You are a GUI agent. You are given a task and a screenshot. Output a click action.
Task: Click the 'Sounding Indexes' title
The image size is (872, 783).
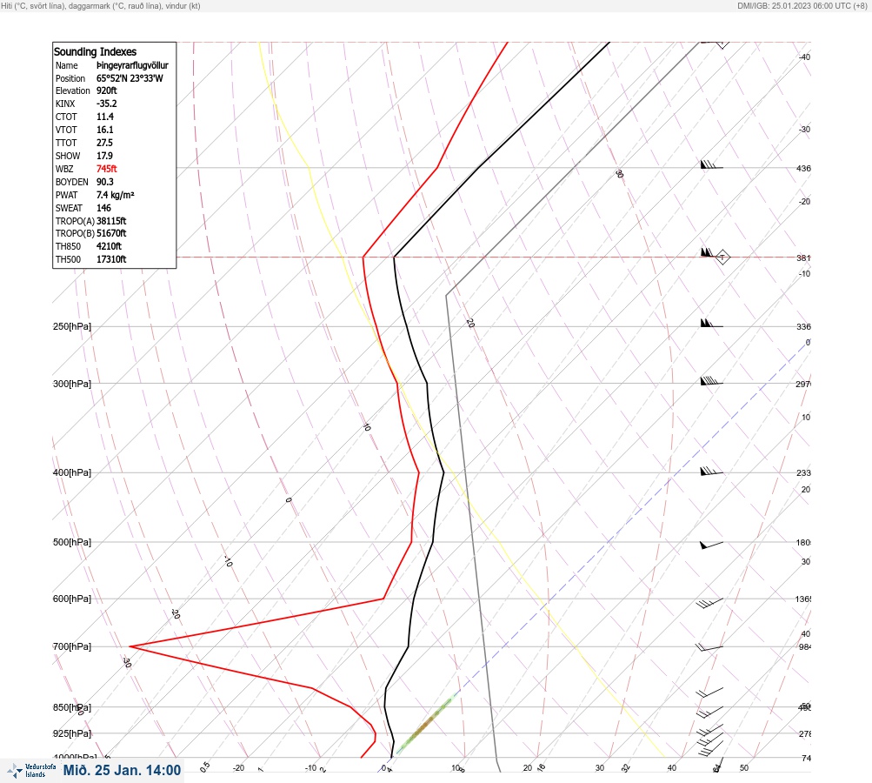tap(95, 51)
